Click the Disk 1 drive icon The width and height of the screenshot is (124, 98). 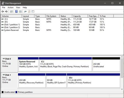click(x=4, y=75)
